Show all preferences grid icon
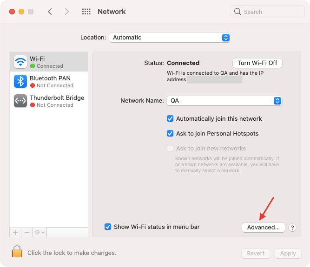The width and height of the screenshot is (310, 267). (86, 12)
